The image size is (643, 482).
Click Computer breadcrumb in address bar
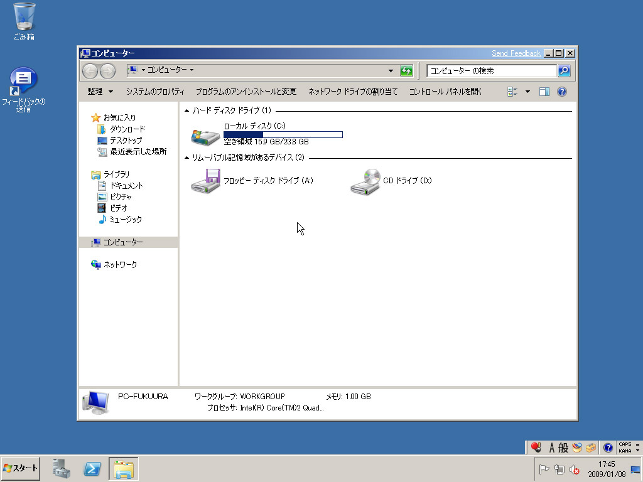[167, 70]
